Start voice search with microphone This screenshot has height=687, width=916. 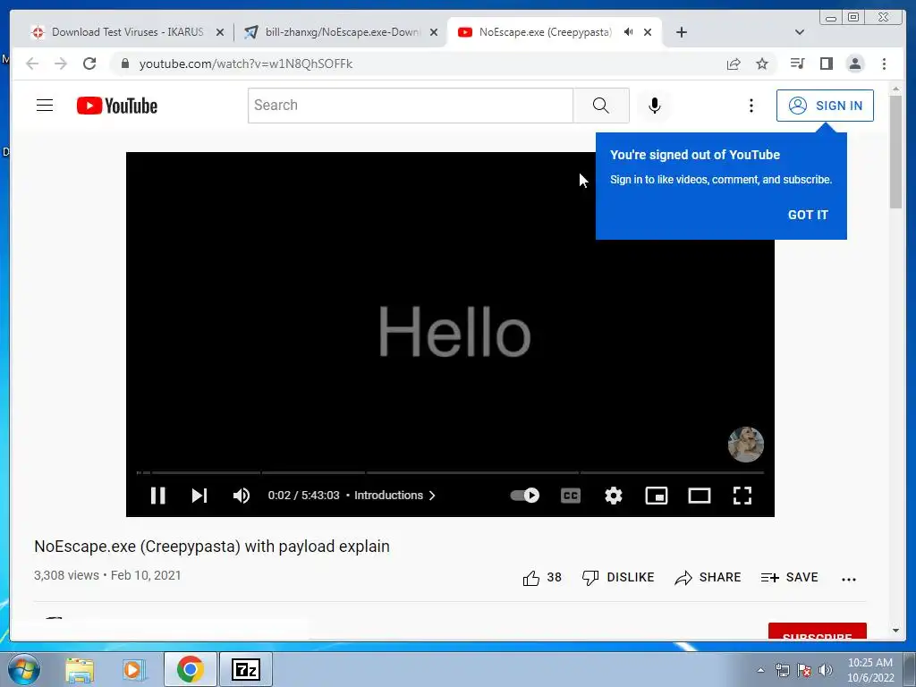[x=655, y=106]
